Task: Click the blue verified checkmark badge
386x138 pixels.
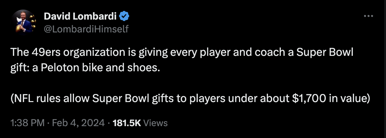Action: (x=124, y=15)
